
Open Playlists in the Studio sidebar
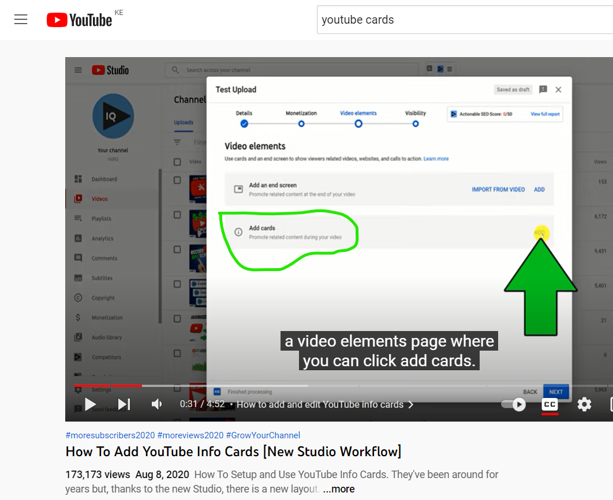101,219
